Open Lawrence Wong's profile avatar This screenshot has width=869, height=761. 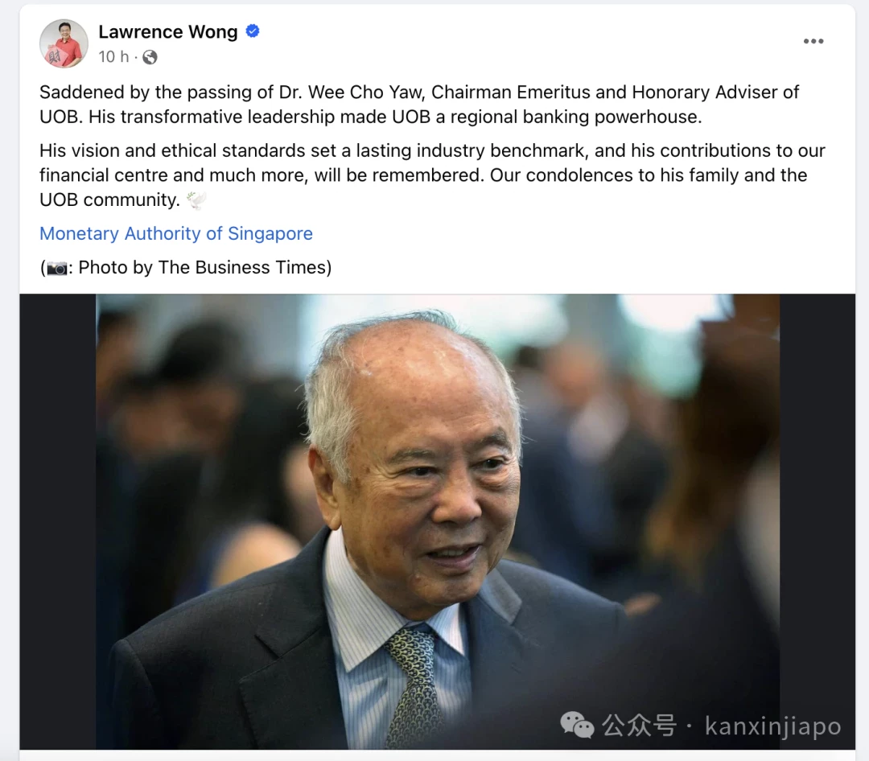(64, 43)
